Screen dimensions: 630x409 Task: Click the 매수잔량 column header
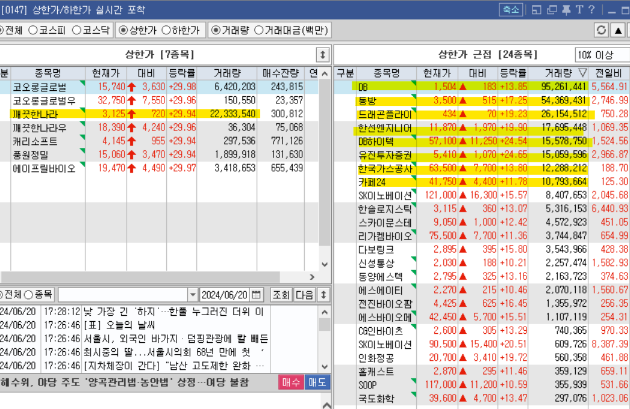(281, 73)
